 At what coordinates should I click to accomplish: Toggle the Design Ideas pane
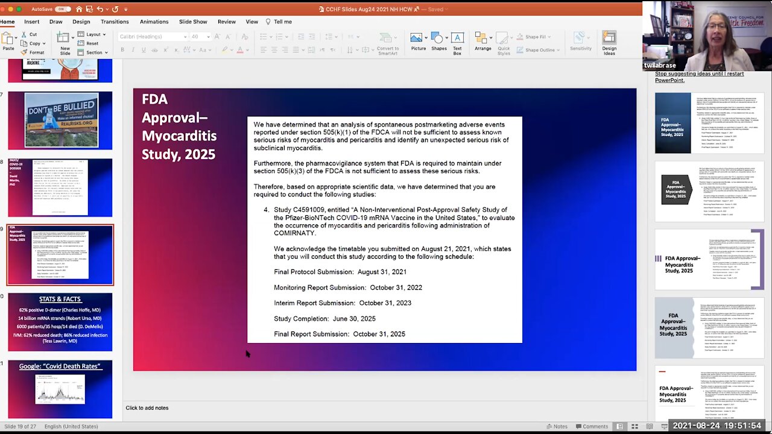click(x=609, y=43)
